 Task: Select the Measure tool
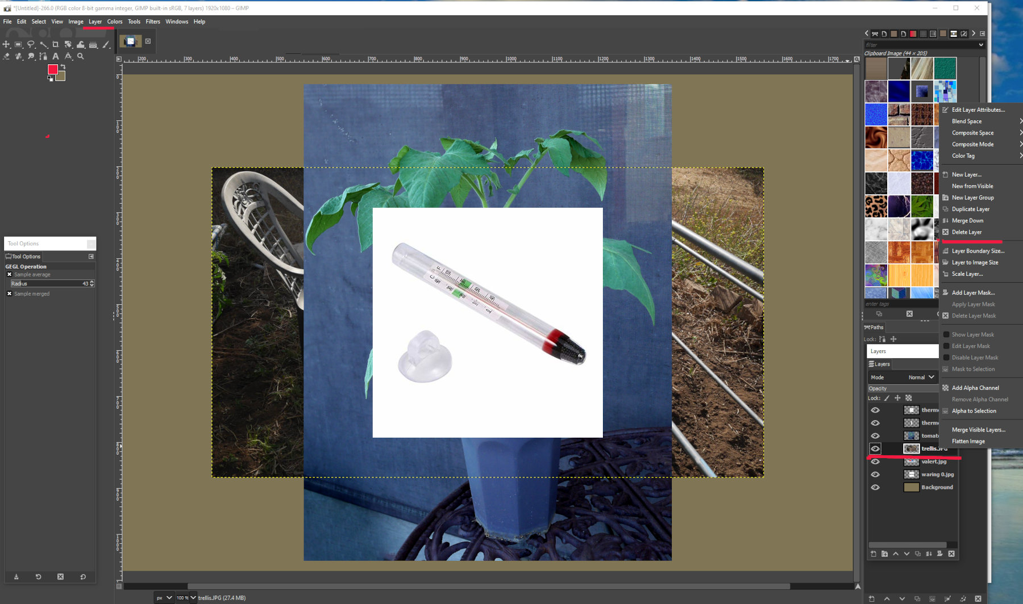[x=68, y=56]
